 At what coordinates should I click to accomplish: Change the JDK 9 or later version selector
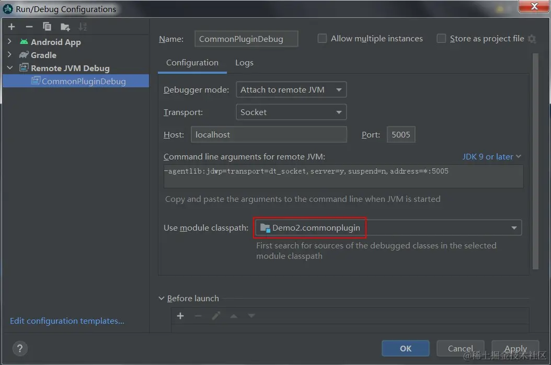coord(491,156)
